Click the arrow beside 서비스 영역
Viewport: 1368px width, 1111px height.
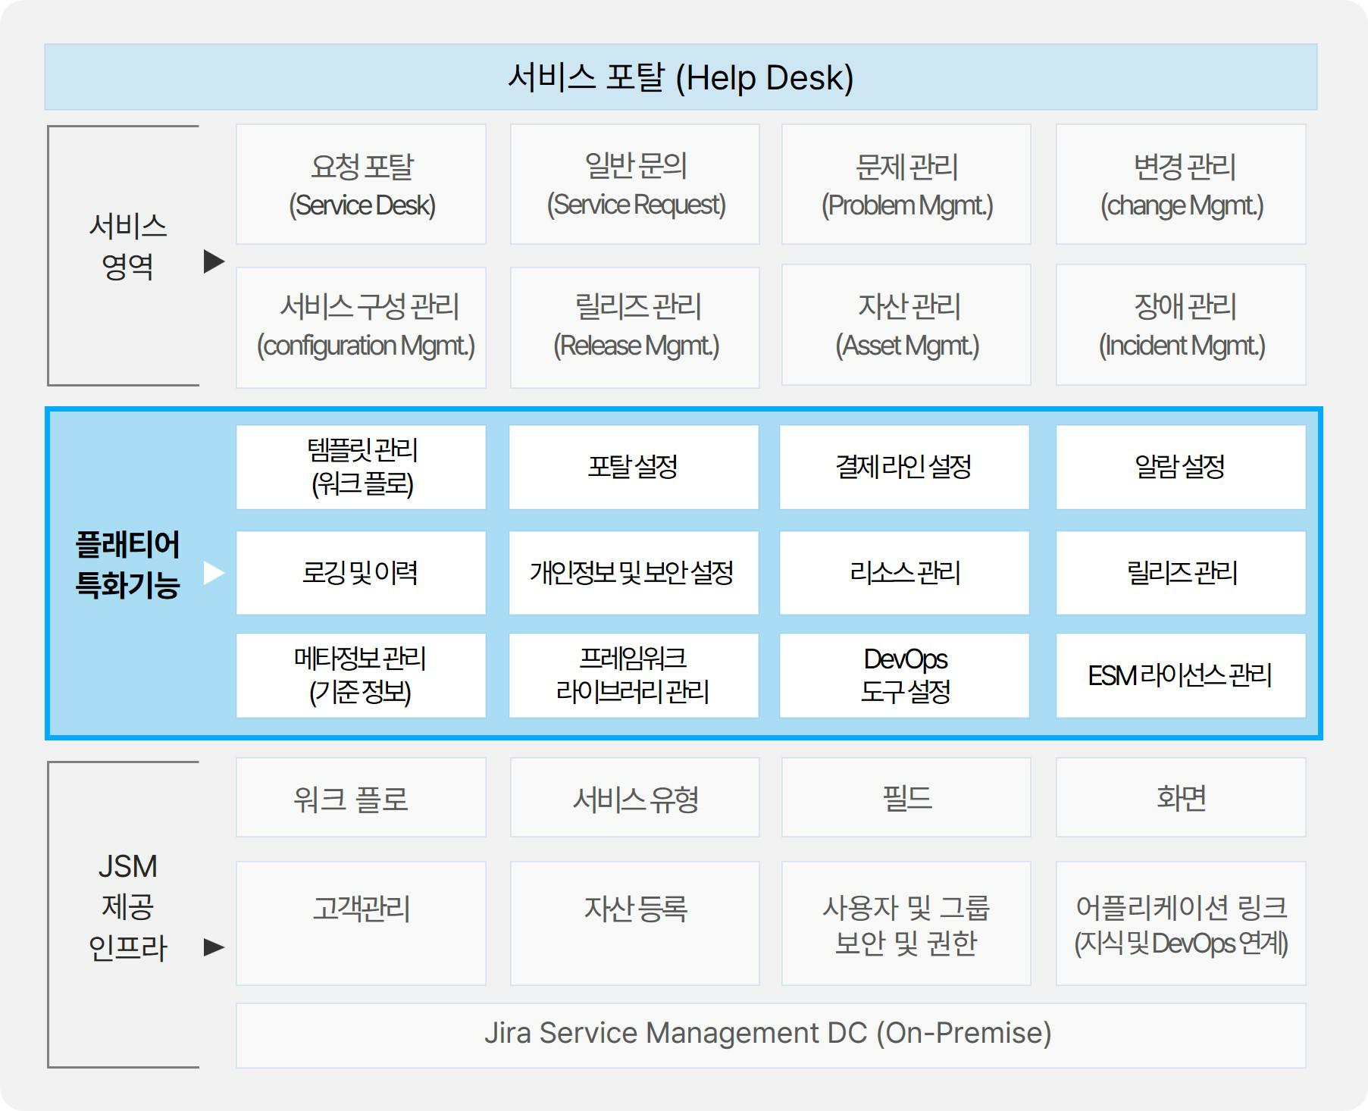pyautogui.click(x=214, y=261)
